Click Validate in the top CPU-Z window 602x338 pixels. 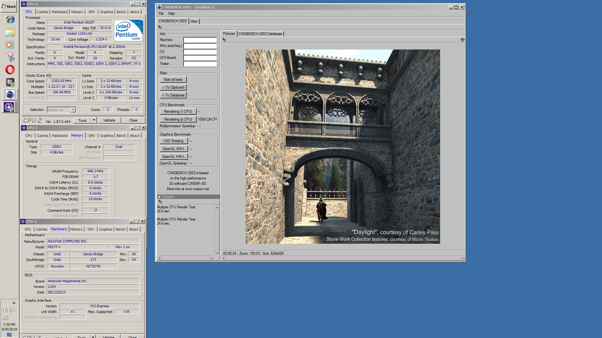tap(109, 120)
